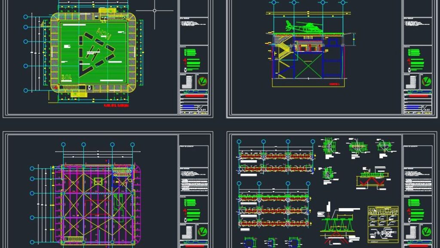The width and height of the screenshot is (440, 248).
Task: Pick the small yellow square in the framing plan
Action: (98, 181)
